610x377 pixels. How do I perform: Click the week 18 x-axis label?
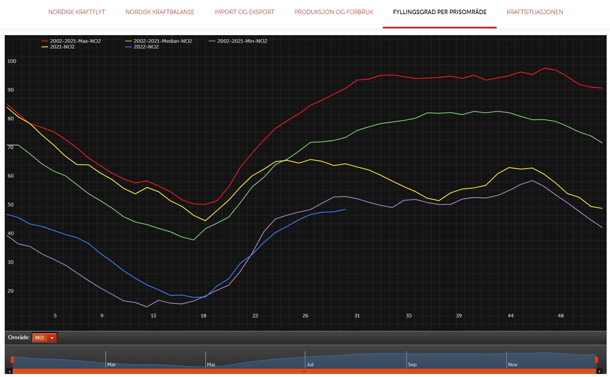tap(203, 316)
